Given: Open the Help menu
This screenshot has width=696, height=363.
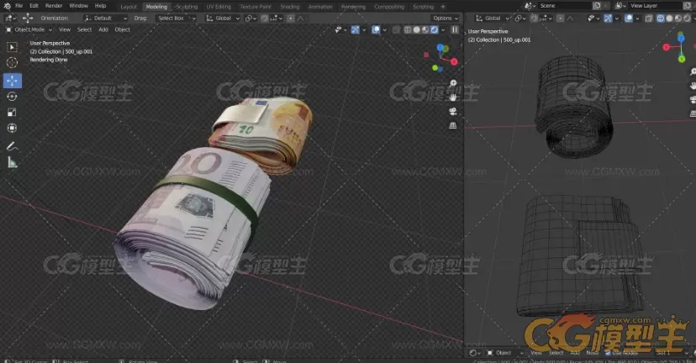Looking at the screenshot, I should click(x=101, y=6).
